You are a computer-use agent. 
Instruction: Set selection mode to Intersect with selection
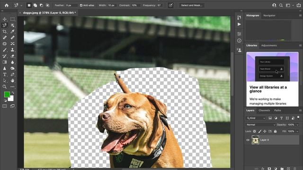(x=47, y=5)
